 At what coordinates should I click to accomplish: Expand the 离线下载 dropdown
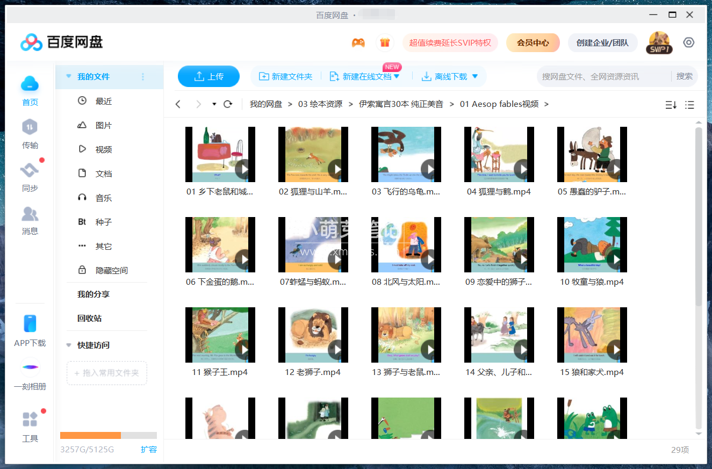[x=474, y=76]
